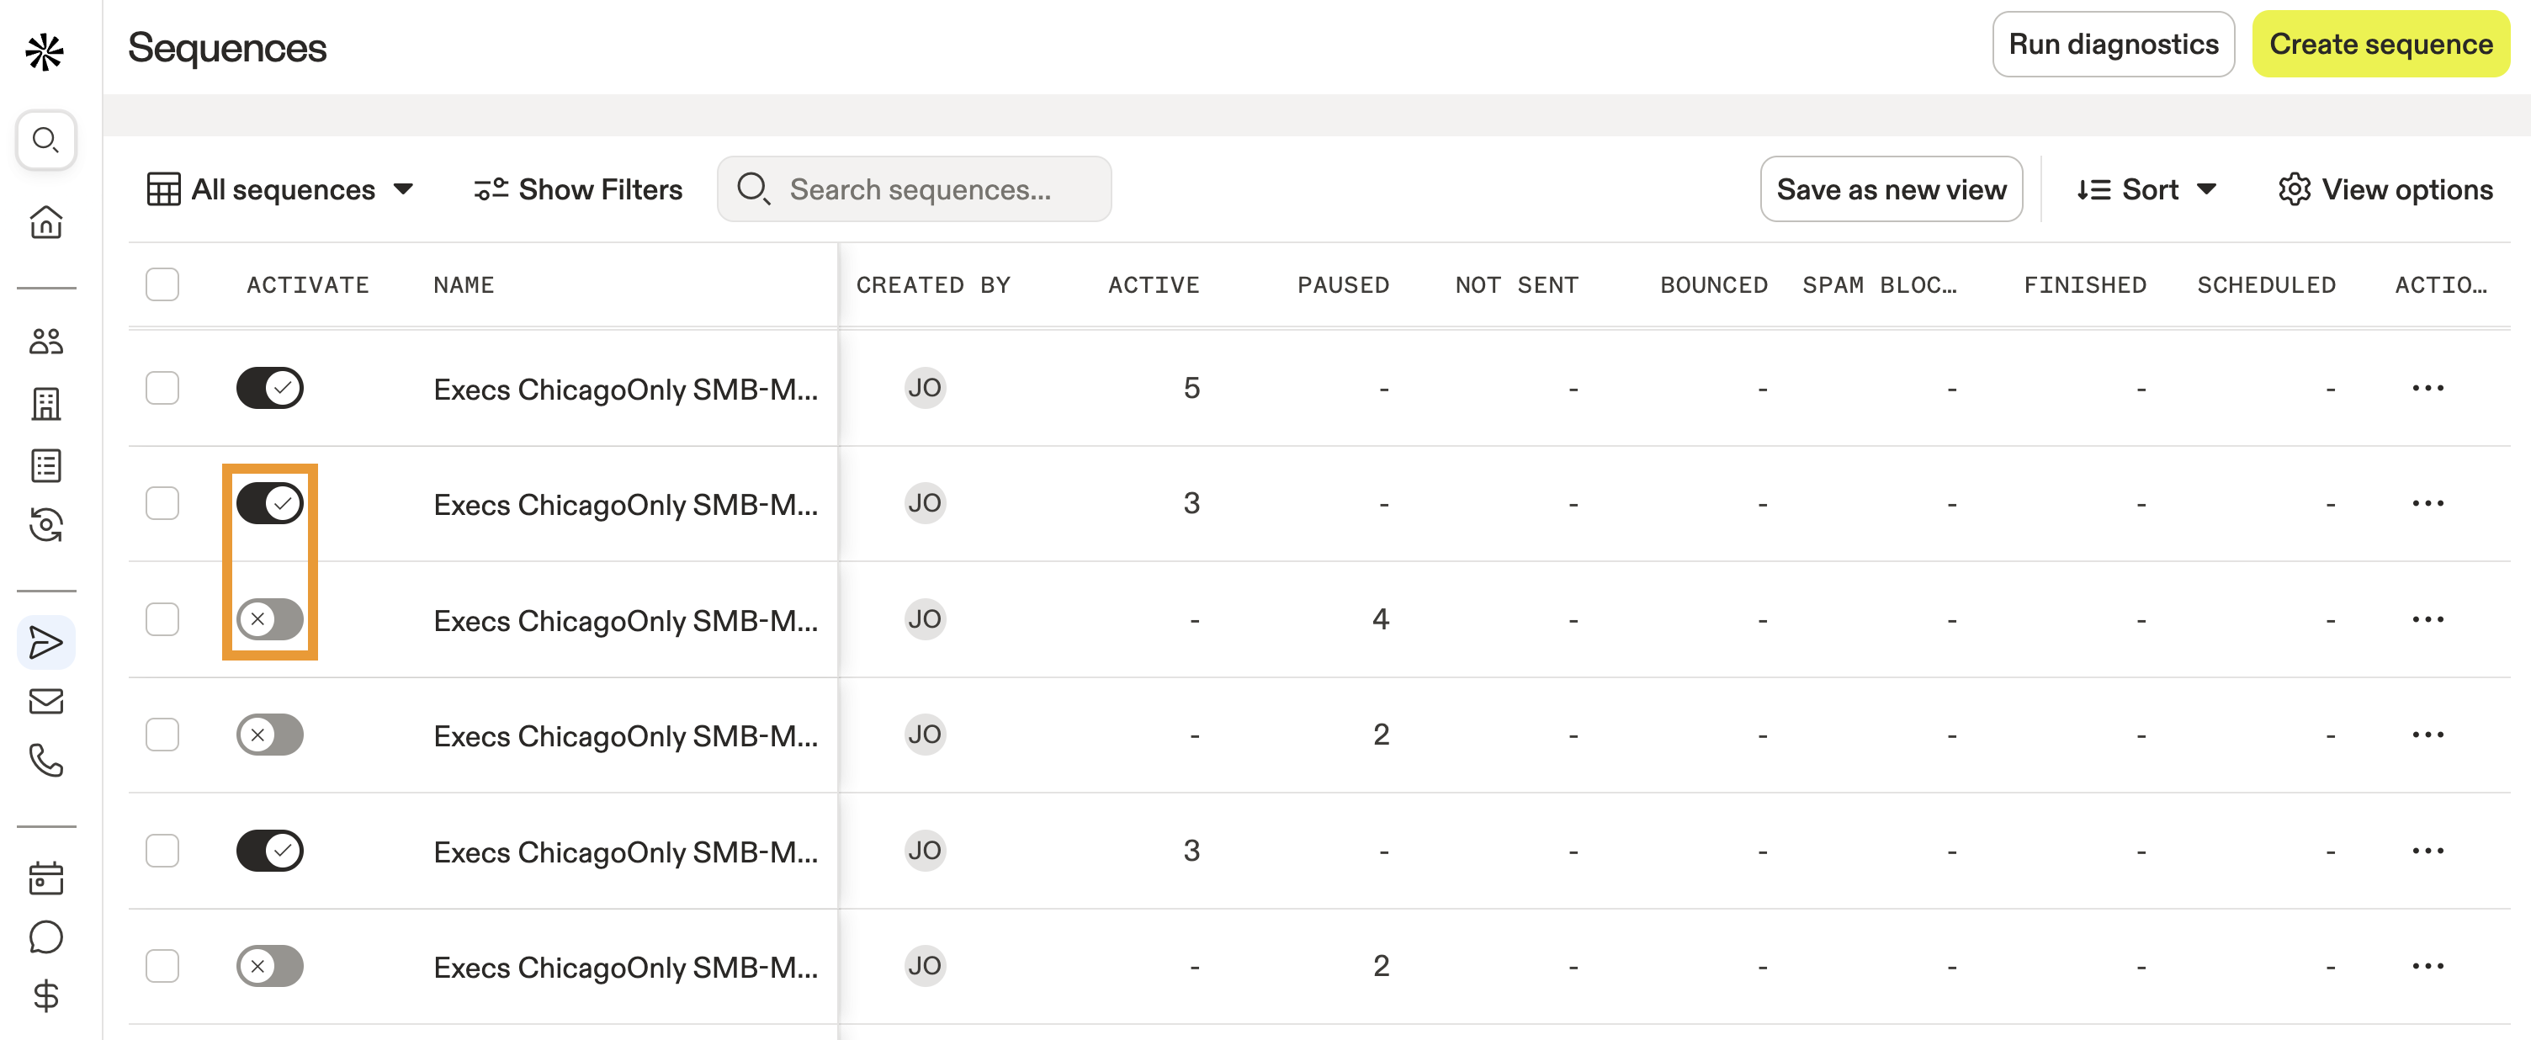Open View options settings
Screen dimensions: 2531x1040
(x=2385, y=188)
